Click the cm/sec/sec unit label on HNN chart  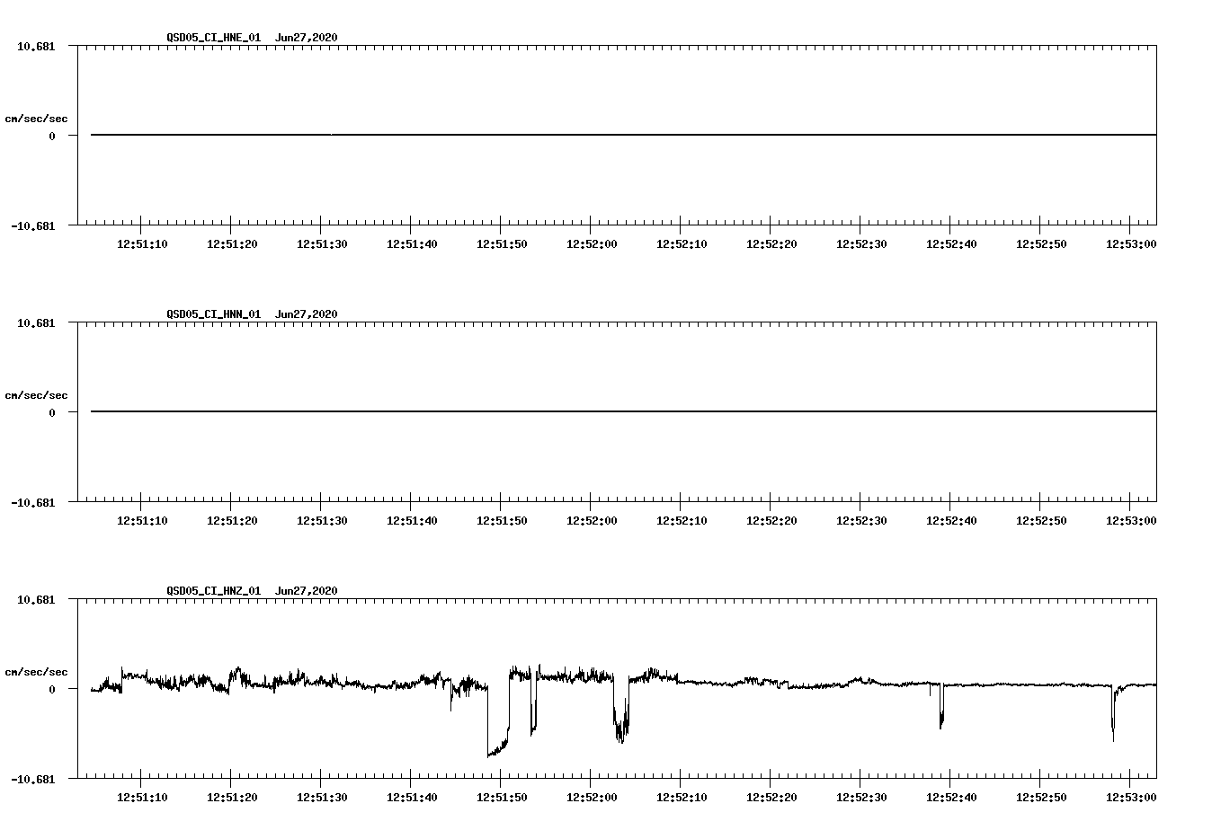tap(36, 395)
